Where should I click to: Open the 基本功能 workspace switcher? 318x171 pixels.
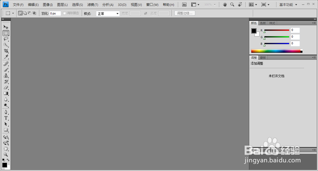(x=288, y=5)
